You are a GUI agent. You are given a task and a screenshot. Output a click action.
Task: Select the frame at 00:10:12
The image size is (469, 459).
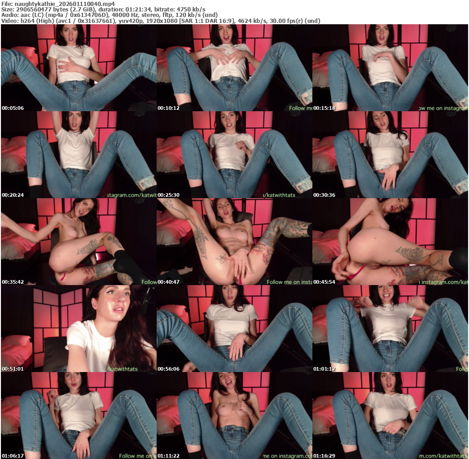[234, 68]
